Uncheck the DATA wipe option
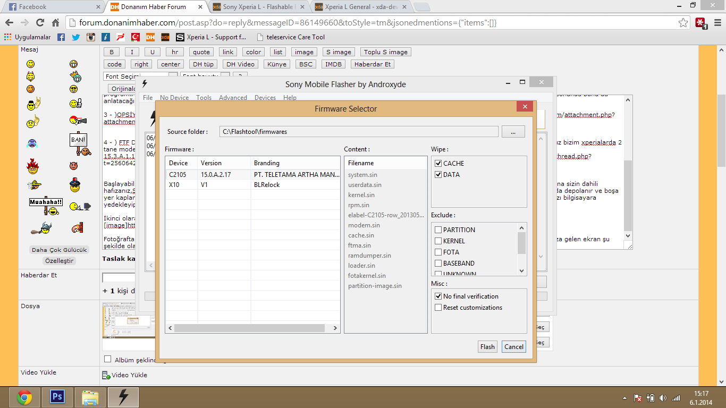The image size is (726, 408). [x=438, y=175]
